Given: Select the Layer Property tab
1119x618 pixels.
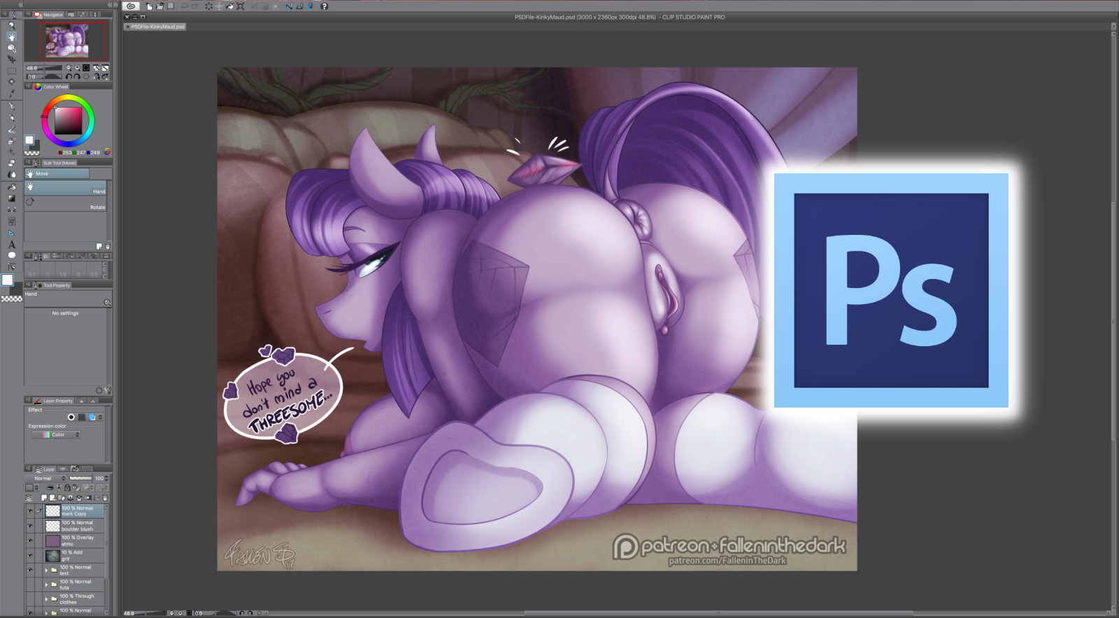Looking at the screenshot, I should [54, 401].
